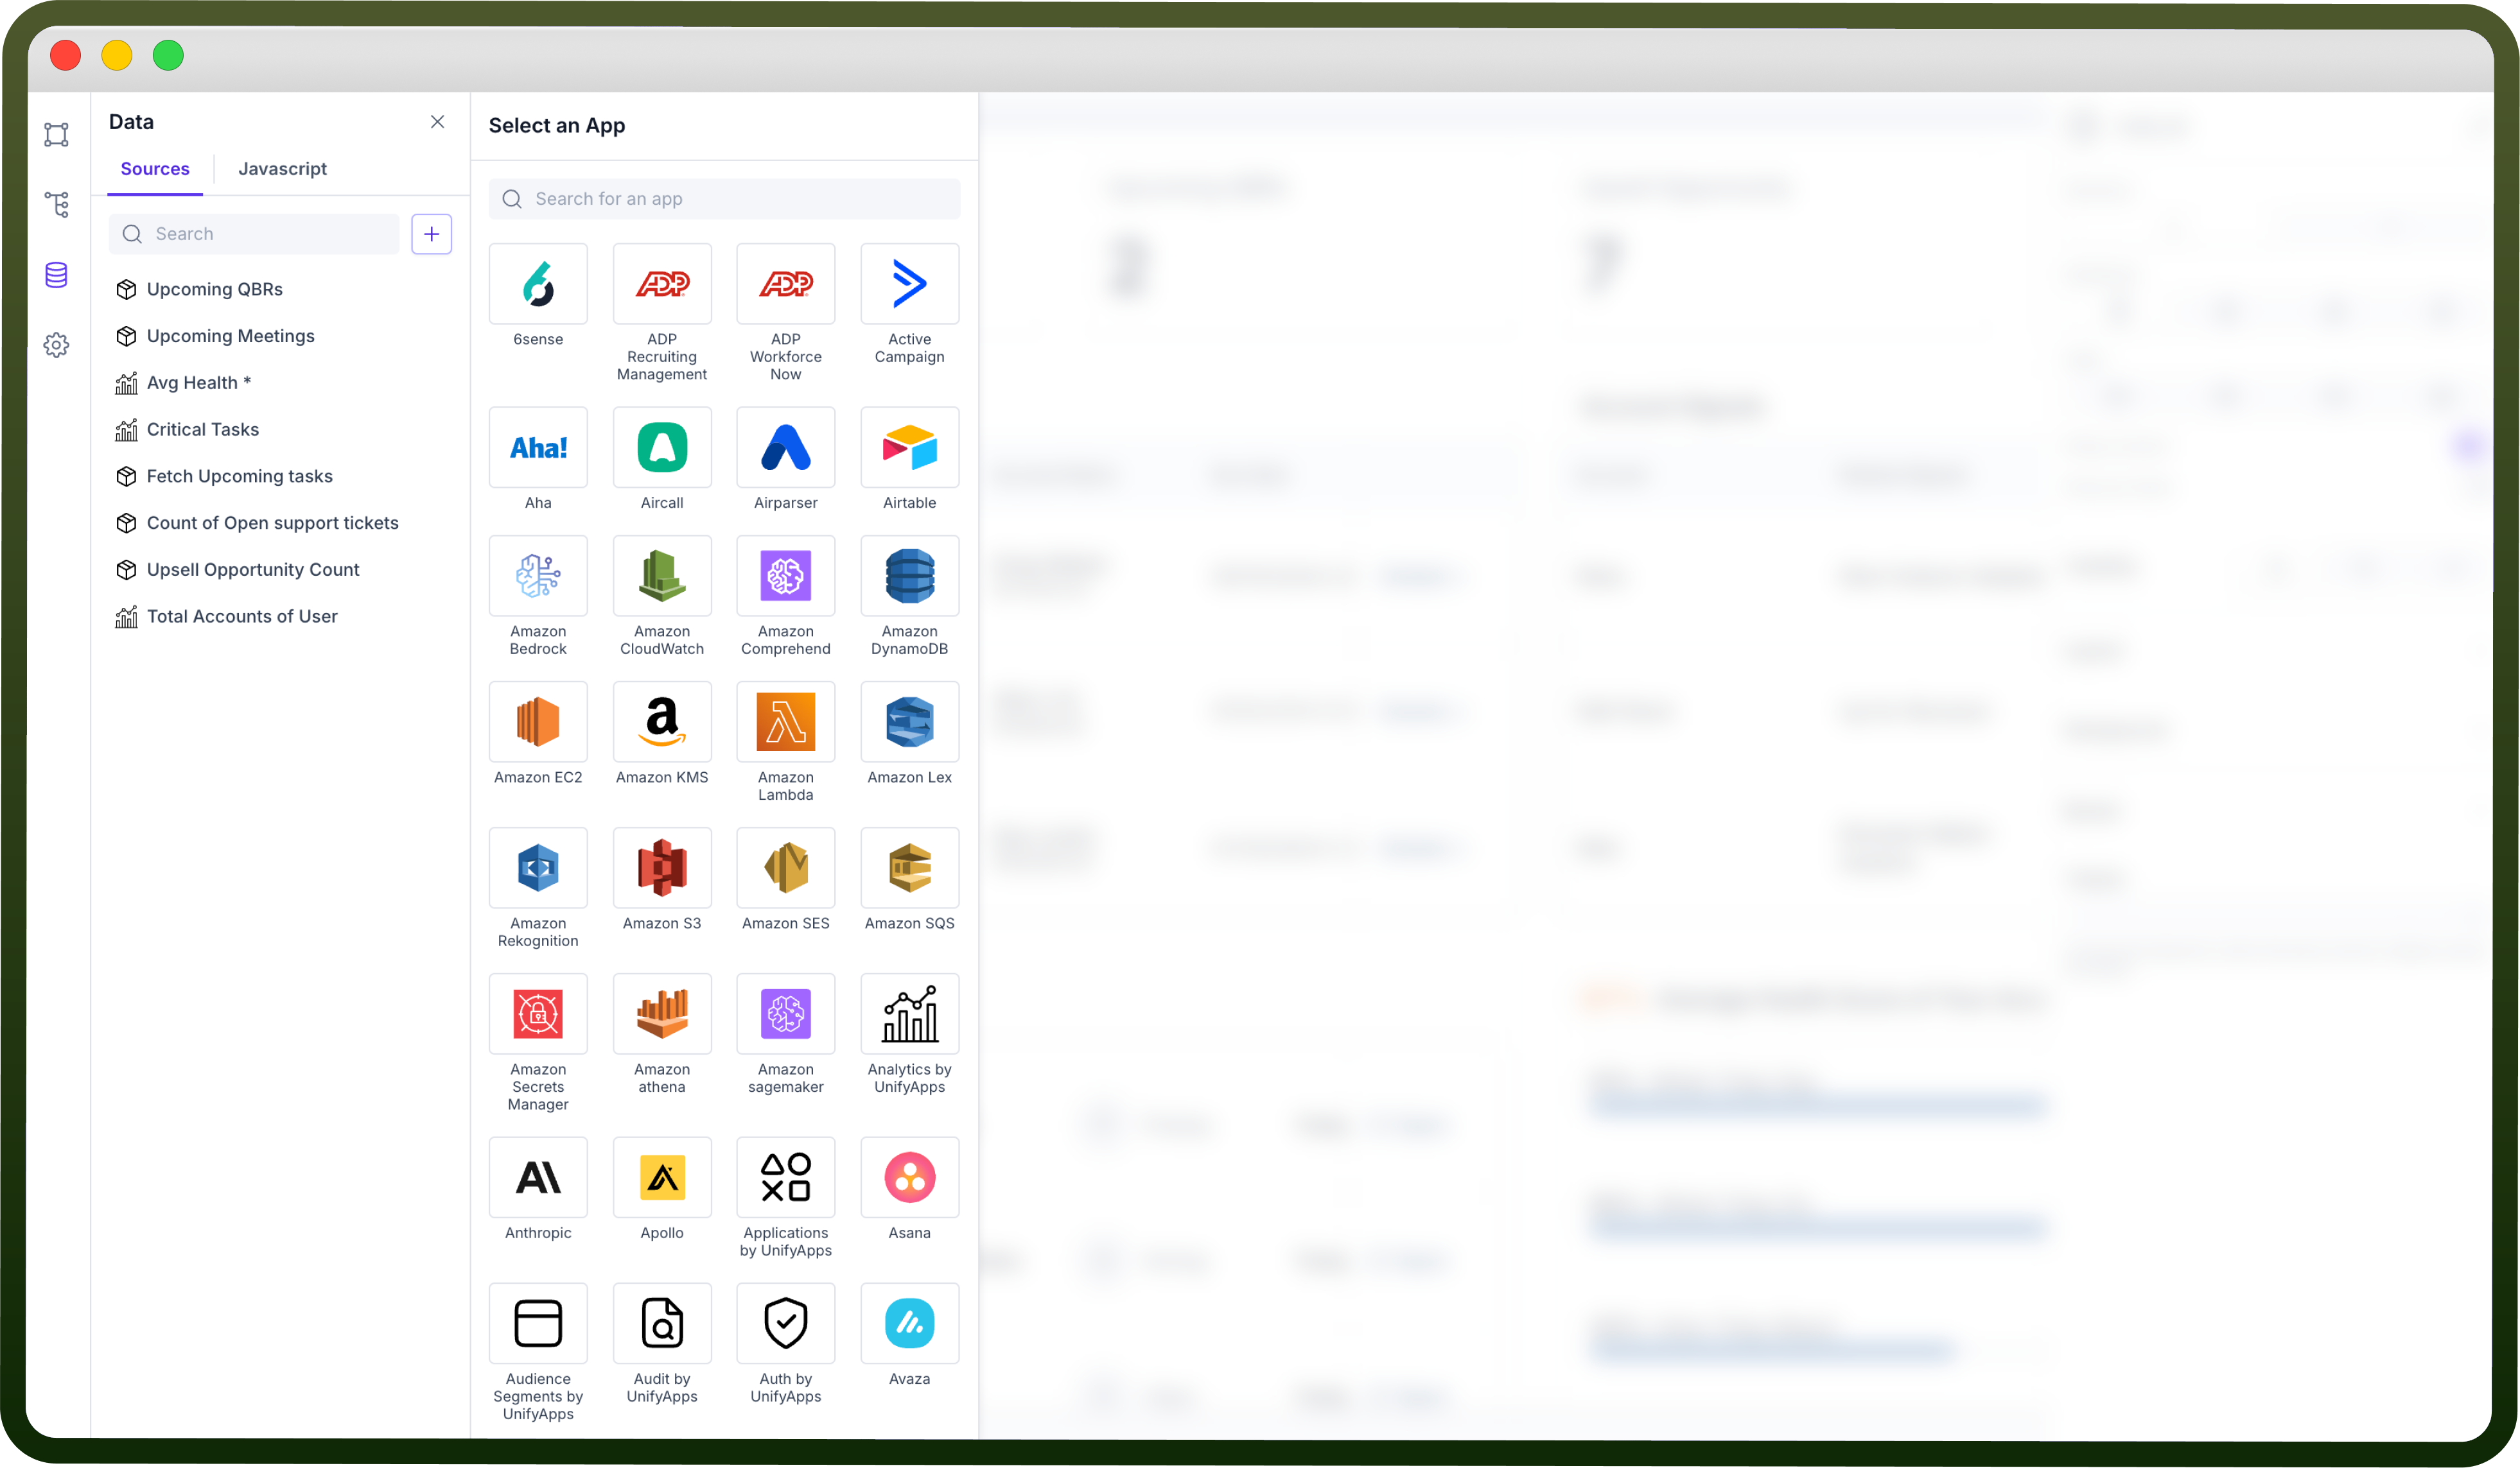
Task: Select Audience Segments by UnifyApps icon
Action: coord(538,1323)
